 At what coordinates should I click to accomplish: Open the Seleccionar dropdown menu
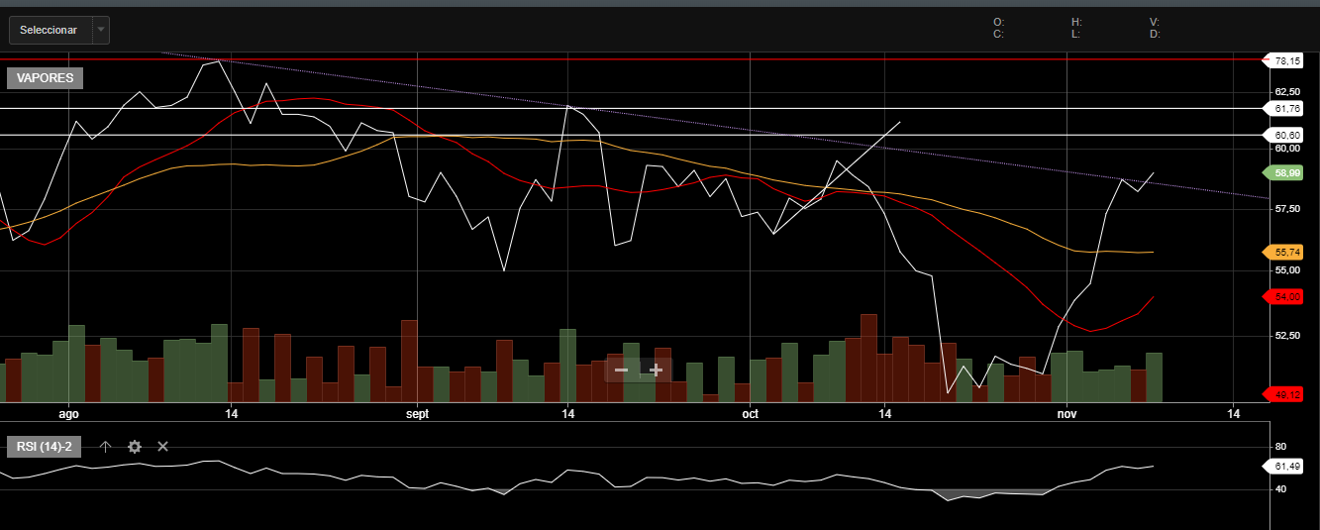(50, 30)
